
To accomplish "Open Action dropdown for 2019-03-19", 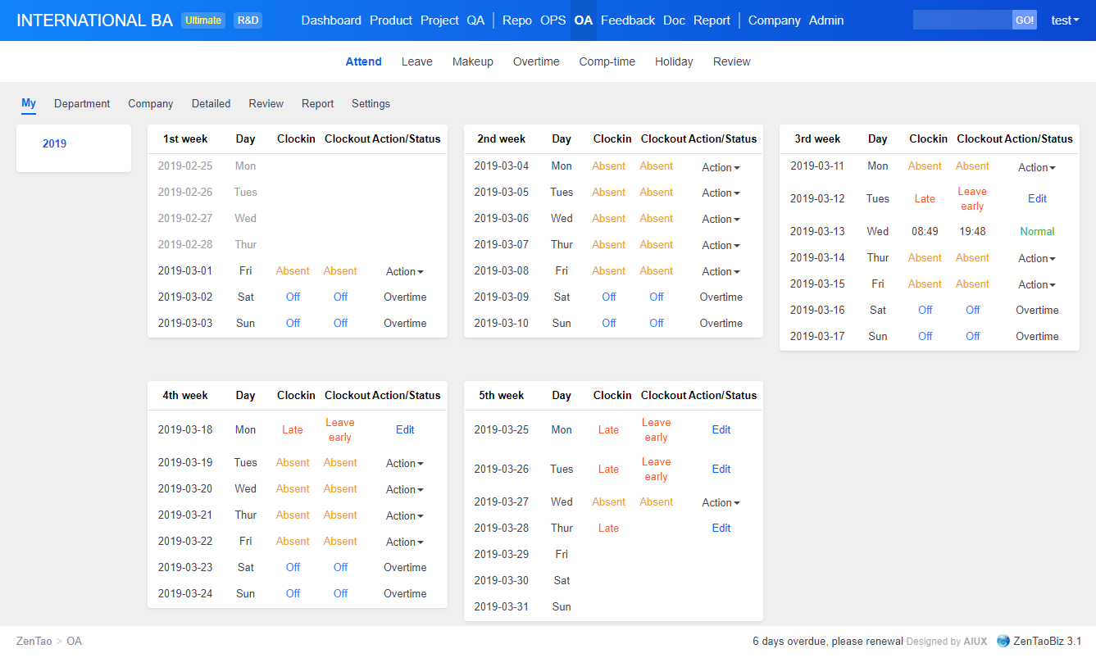I will click(x=405, y=463).
